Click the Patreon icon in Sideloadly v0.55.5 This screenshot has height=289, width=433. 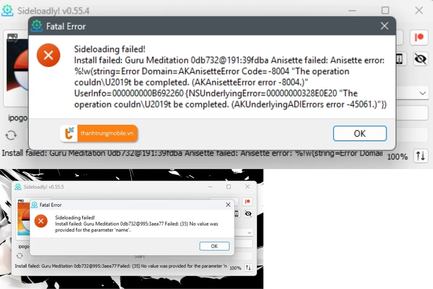click(248, 202)
